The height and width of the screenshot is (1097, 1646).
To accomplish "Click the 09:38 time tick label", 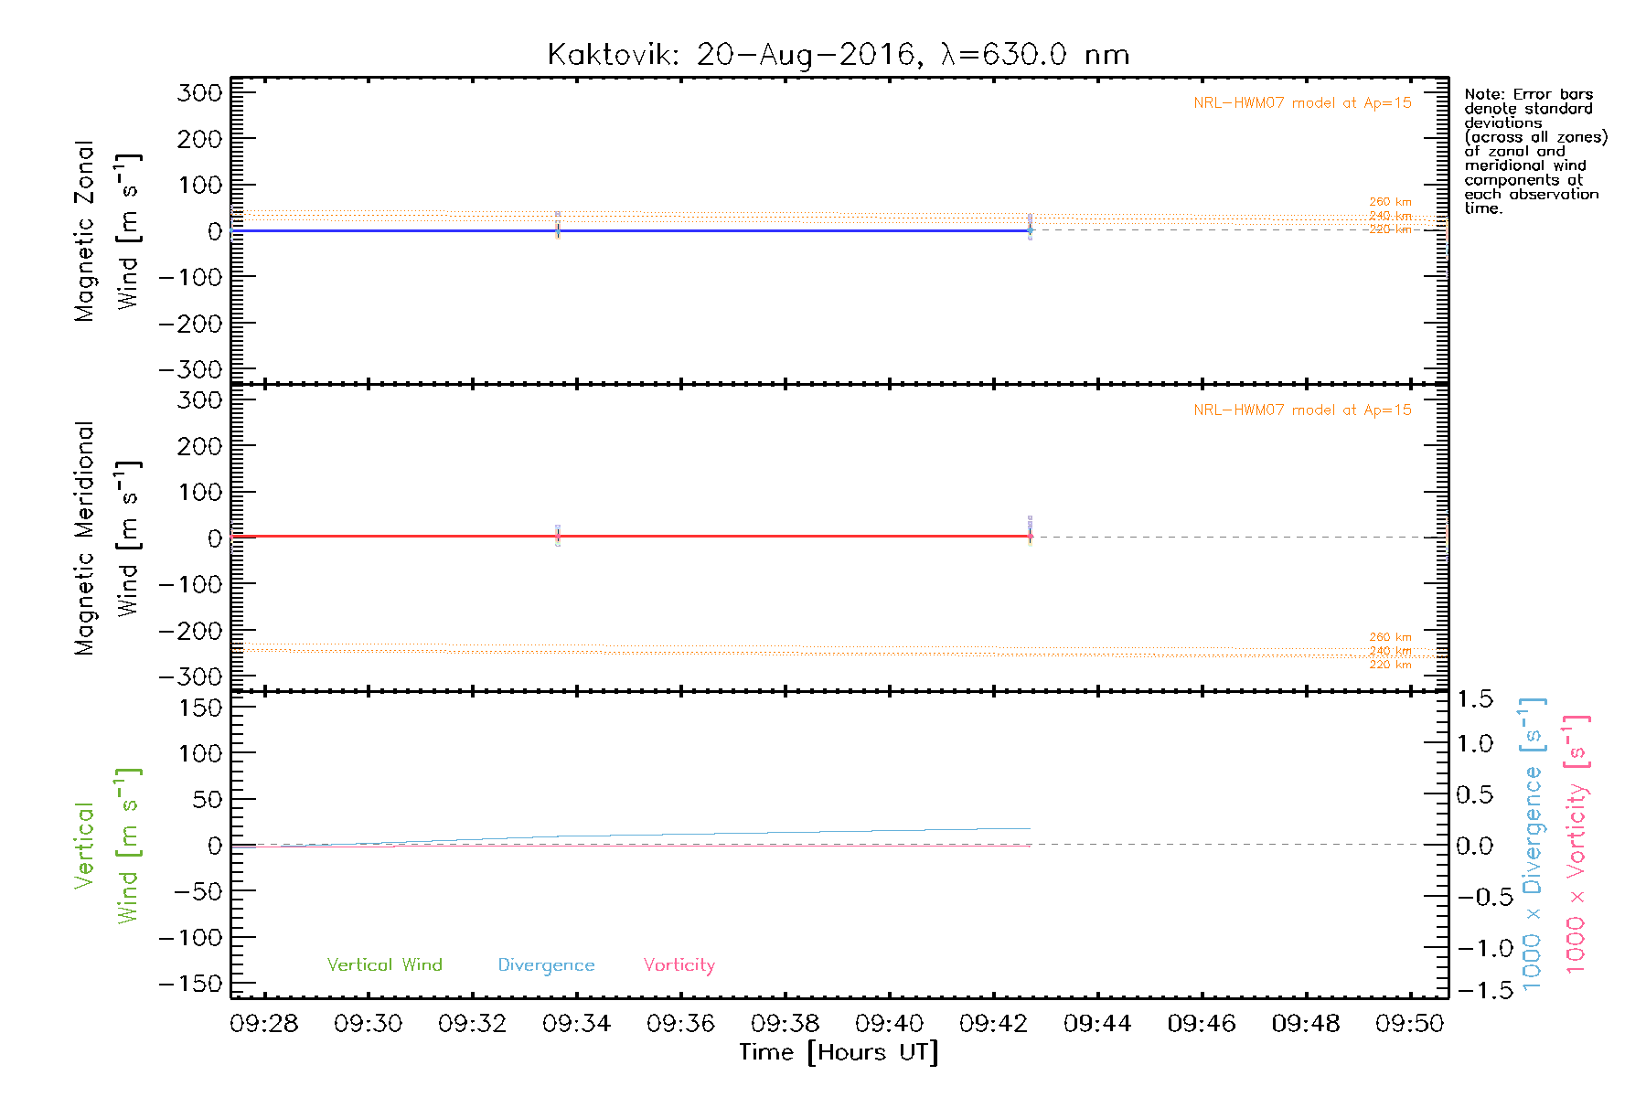I will tap(786, 1023).
